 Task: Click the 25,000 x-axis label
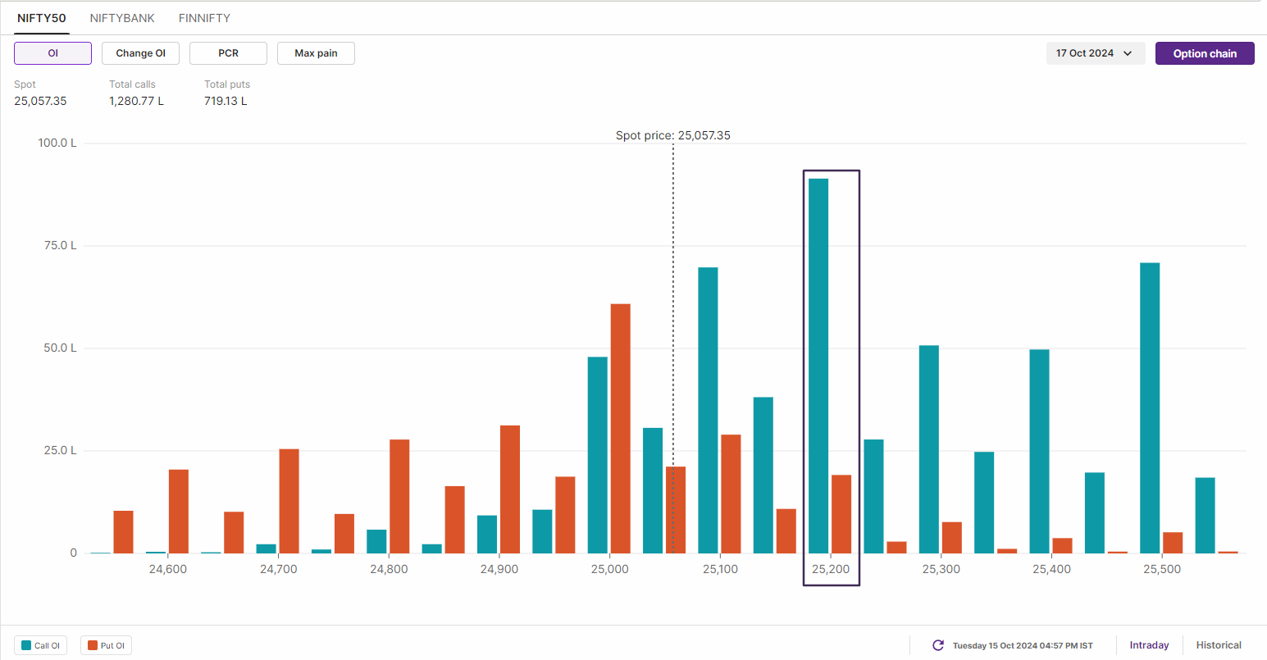click(609, 569)
